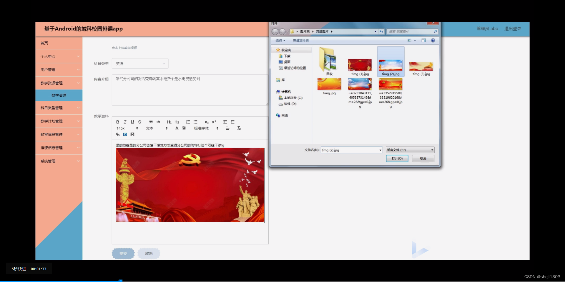Viewport: 565px width, 282px height.
Task: Toggle underline formatting in the editor
Action: 132,122
